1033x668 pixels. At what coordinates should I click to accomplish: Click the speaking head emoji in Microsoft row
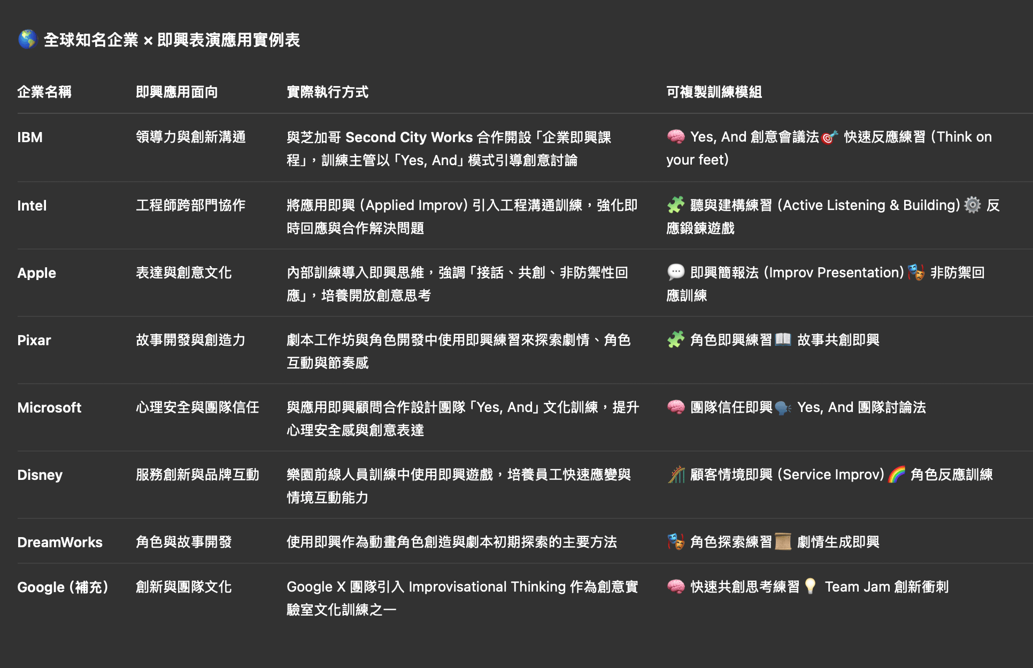[783, 407]
